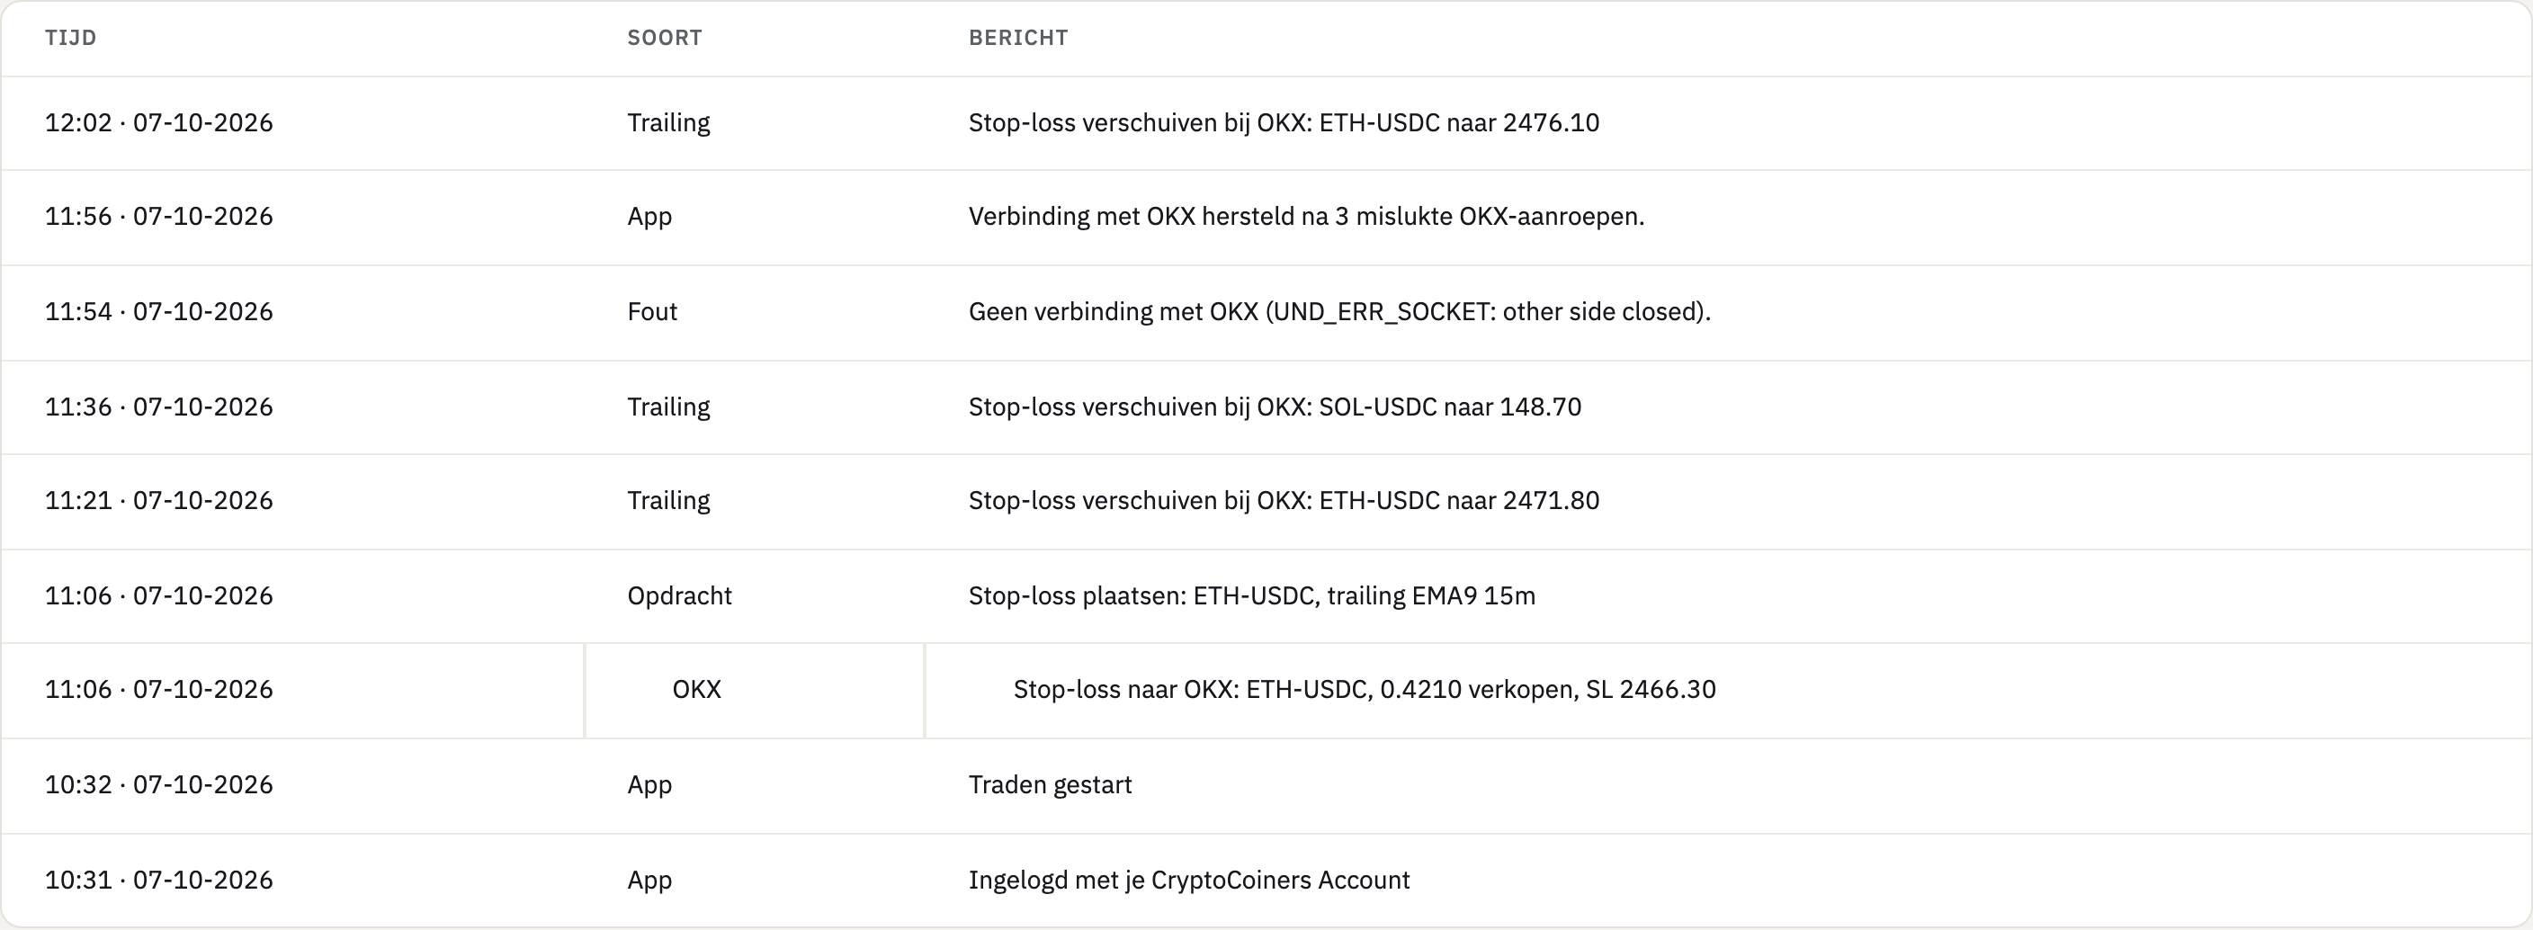Open the UND_ERR_SOCKET error message
2533x930 pixels.
pyautogui.click(x=1339, y=311)
